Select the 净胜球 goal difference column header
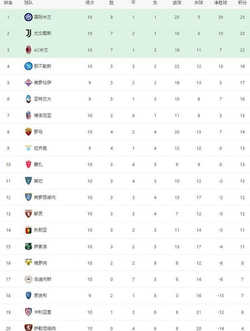The width and height of the screenshot is (250, 331). (220, 3)
